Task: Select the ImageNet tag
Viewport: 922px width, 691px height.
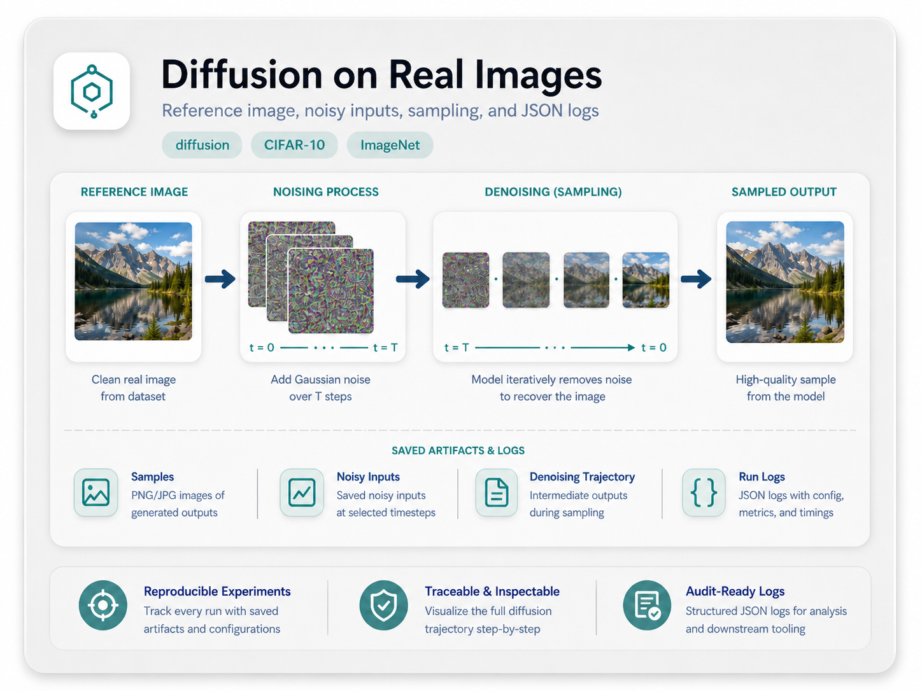Action: pyautogui.click(x=390, y=145)
